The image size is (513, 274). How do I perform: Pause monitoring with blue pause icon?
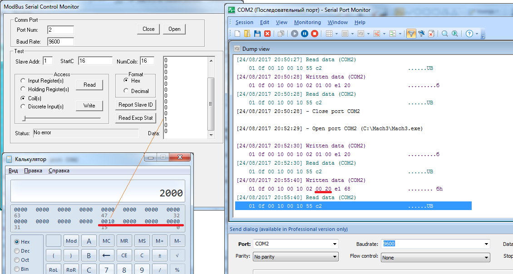305,34
